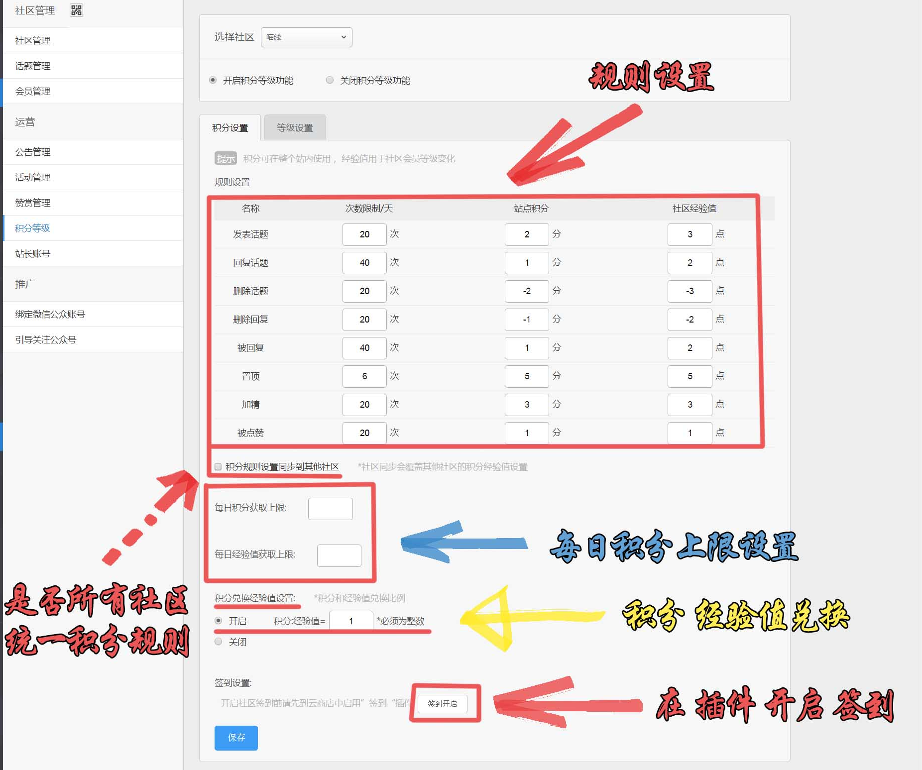Click the 每日积分获取上限 input field
The image size is (922, 770).
(330, 509)
